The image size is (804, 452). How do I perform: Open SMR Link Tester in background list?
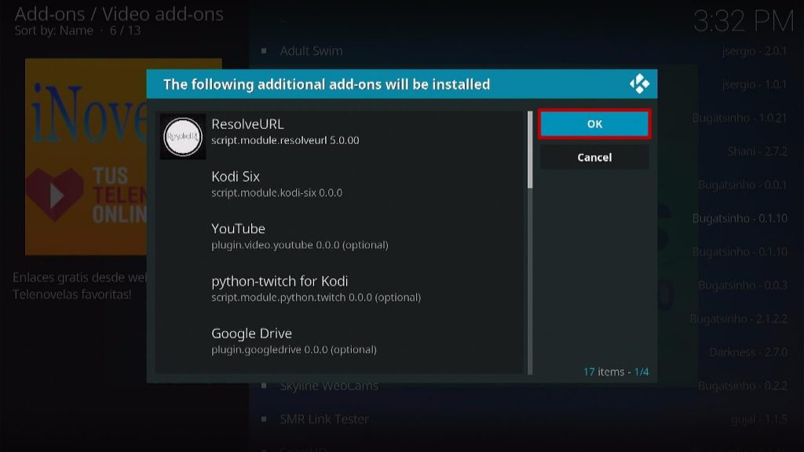coord(324,419)
